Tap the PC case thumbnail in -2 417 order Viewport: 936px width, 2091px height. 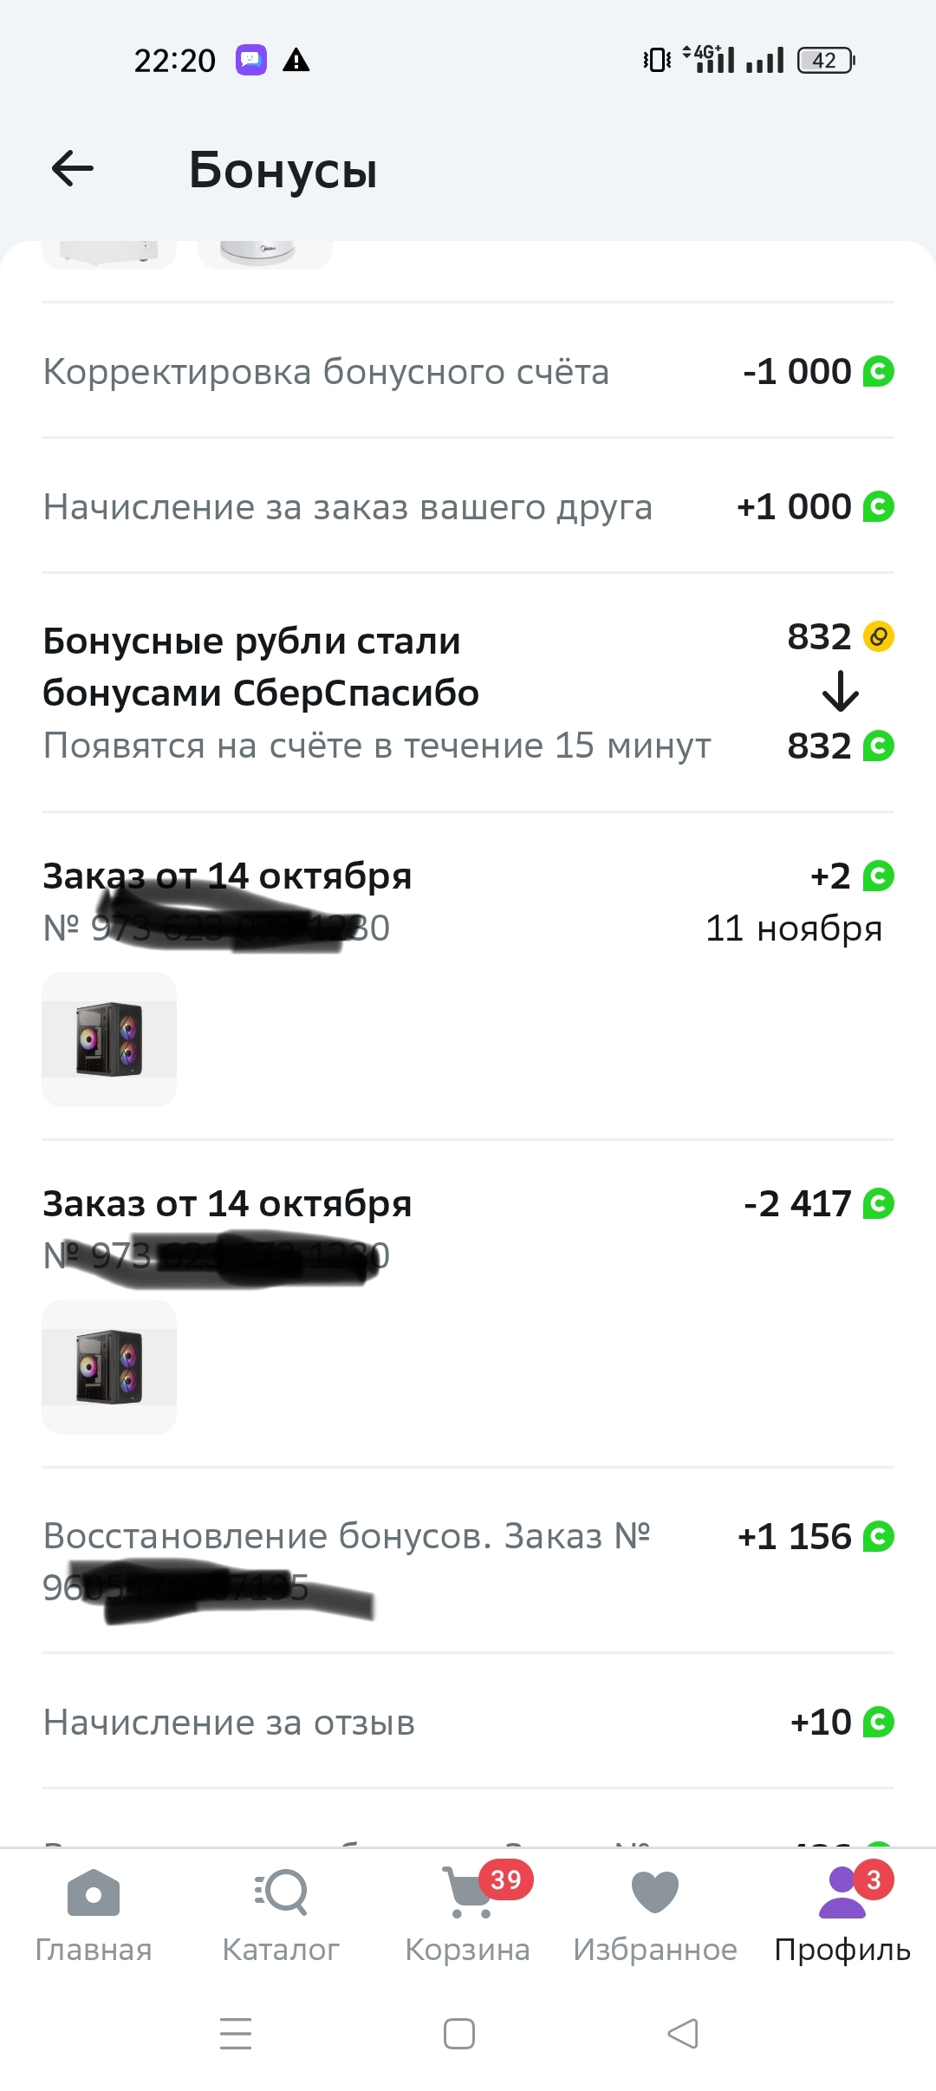[x=109, y=1366]
